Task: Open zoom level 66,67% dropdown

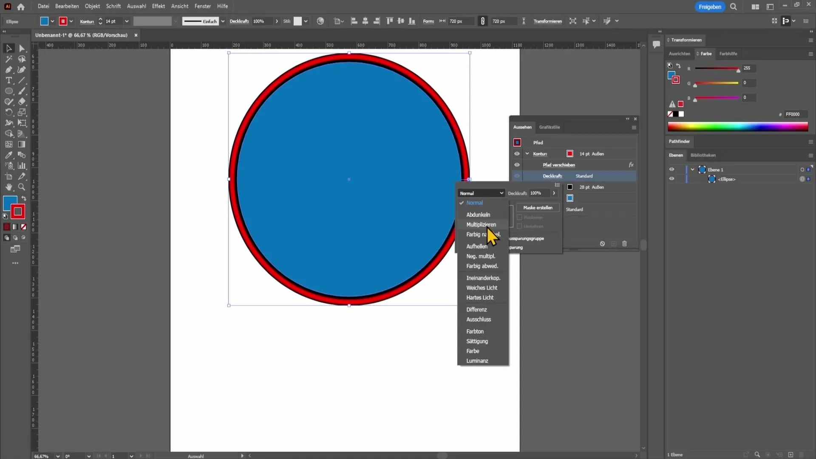Action: [58, 456]
